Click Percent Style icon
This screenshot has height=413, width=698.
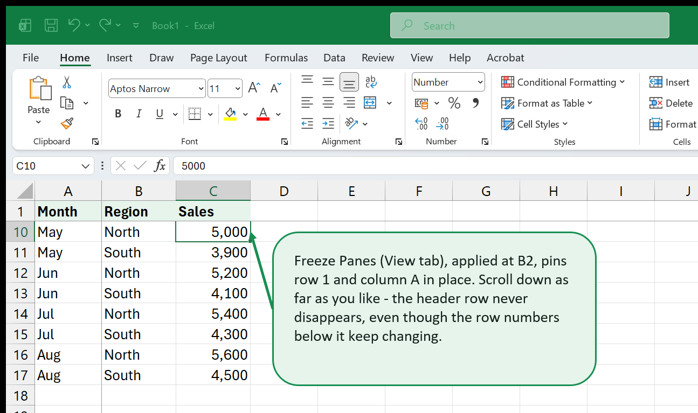coord(454,103)
